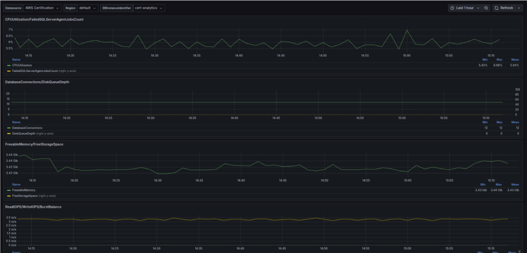527x253 pixels.
Task: Sort CPU panel legend by Mean column
Action: point(515,60)
